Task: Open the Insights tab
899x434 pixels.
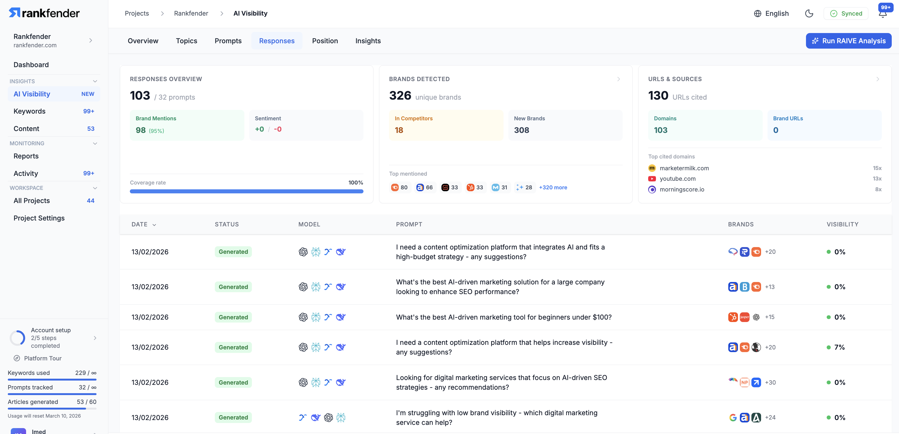Action: tap(368, 41)
